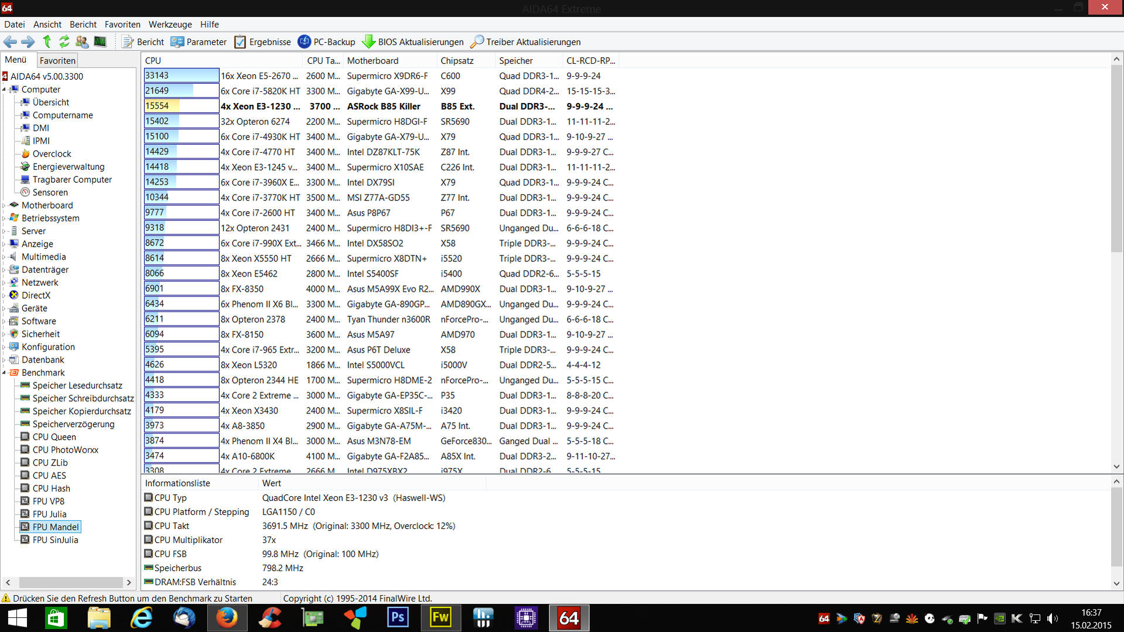Click the CL-RCD-RP column header
Screen dimensions: 1124x632
tap(590, 60)
